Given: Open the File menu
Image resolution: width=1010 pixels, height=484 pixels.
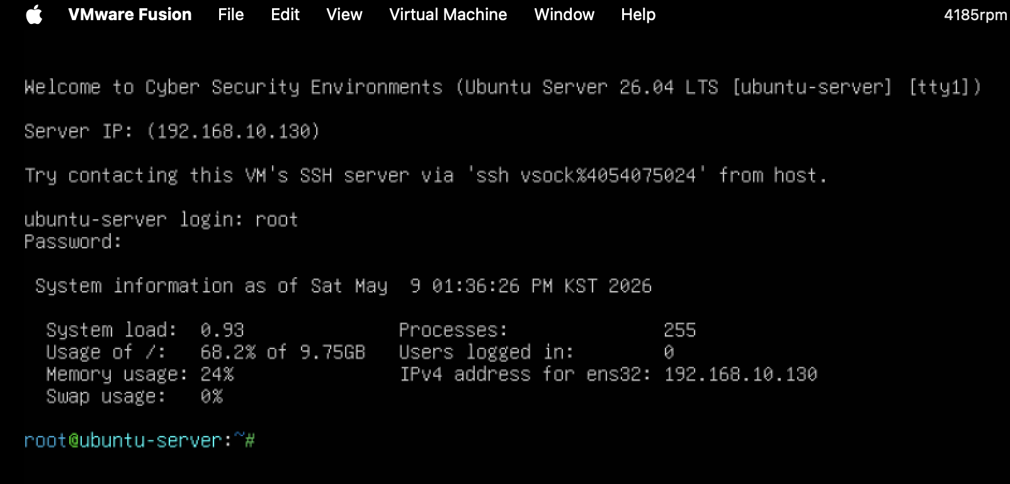Looking at the screenshot, I should (230, 14).
